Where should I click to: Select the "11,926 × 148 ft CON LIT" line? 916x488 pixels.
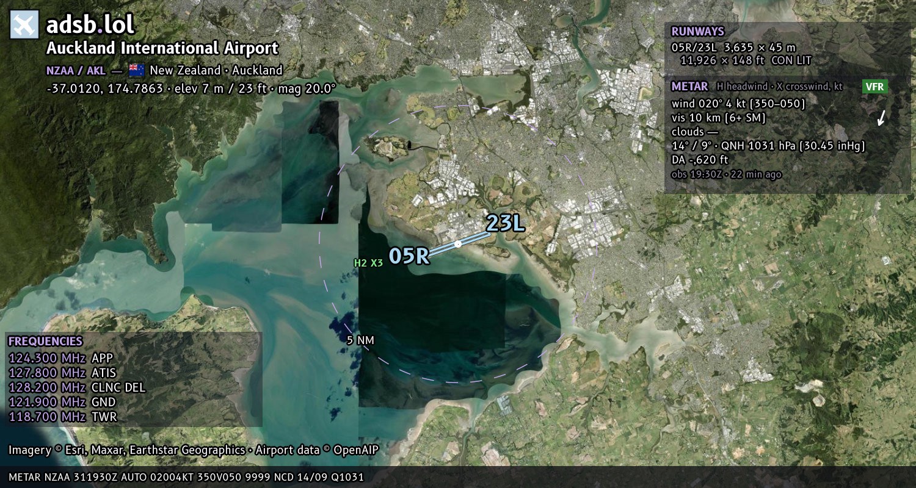click(746, 60)
